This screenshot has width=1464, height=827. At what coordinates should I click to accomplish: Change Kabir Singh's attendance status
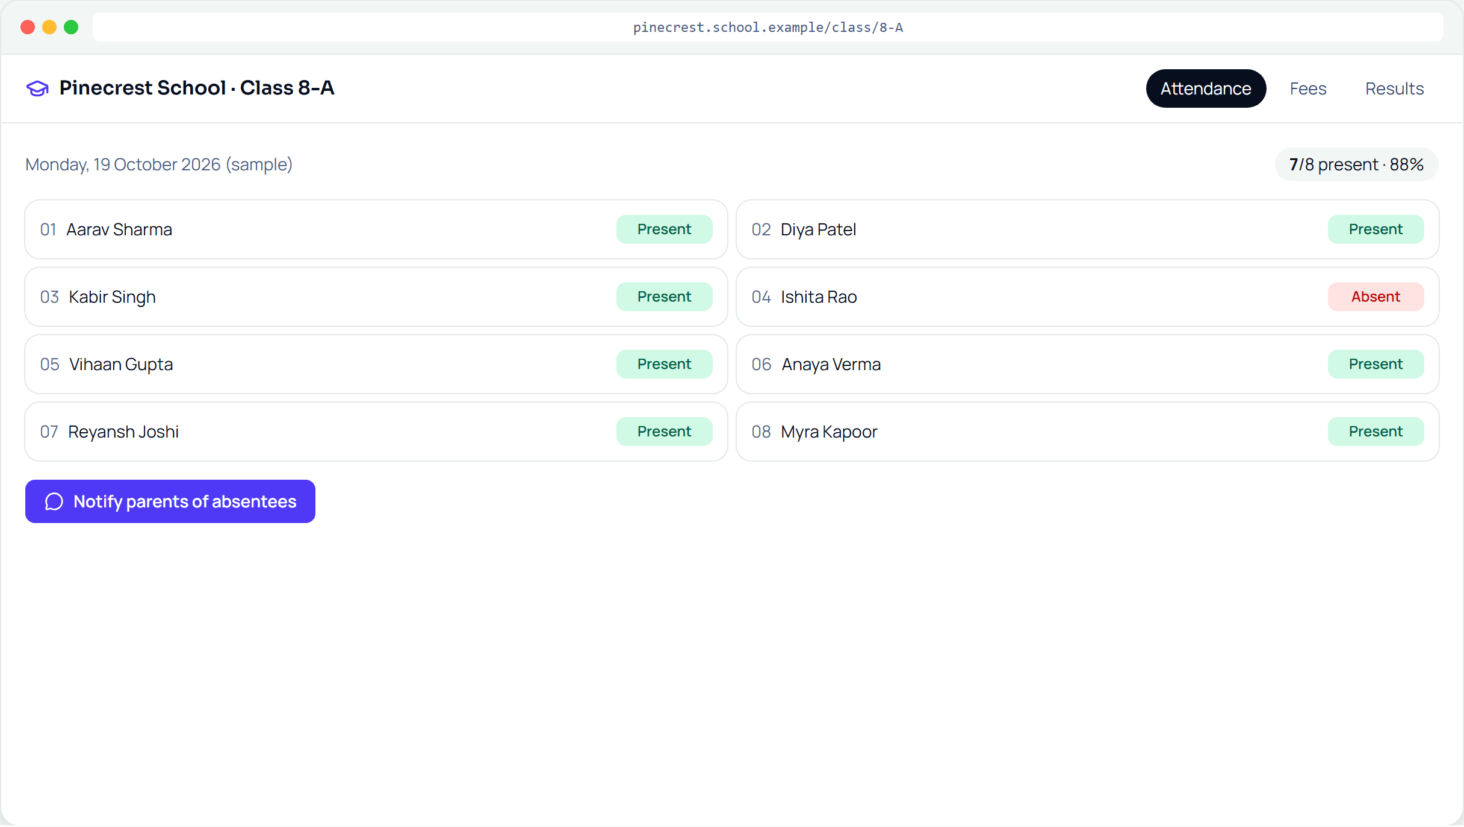[x=664, y=297]
